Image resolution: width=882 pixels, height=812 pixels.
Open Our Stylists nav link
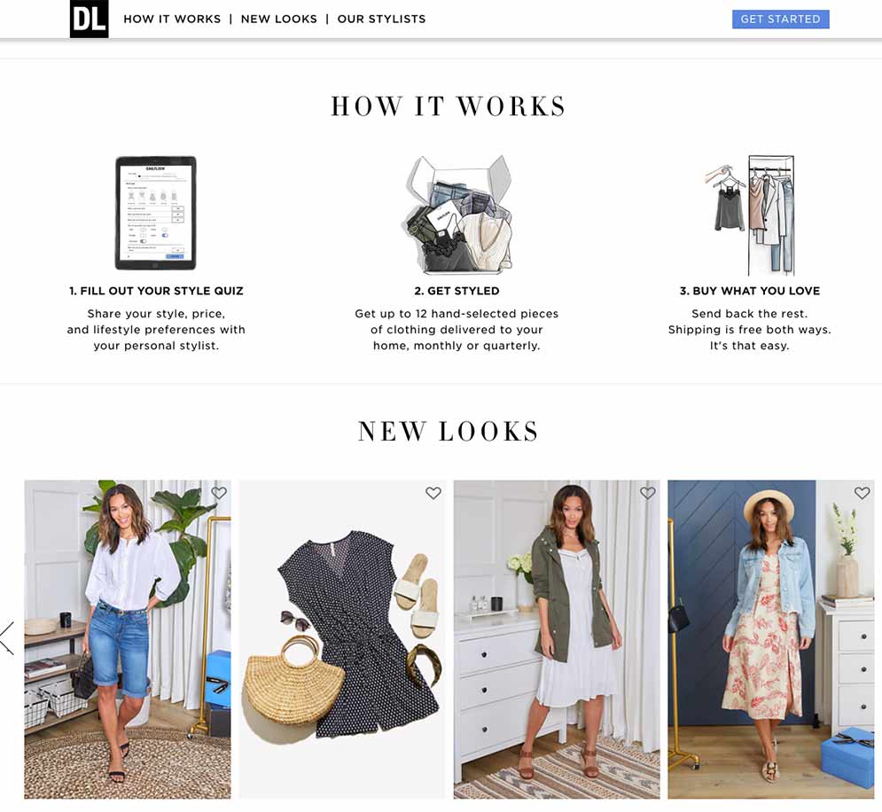381,20
